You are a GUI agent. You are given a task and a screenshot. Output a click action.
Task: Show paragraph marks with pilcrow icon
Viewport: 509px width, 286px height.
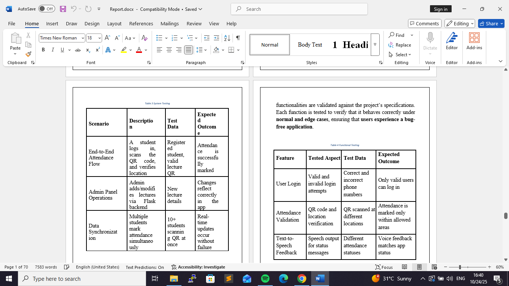point(238,38)
